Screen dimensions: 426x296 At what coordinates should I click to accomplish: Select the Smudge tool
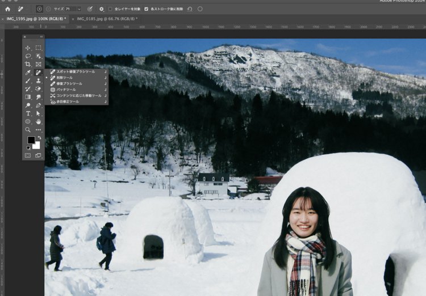click(x=38, y=97)
